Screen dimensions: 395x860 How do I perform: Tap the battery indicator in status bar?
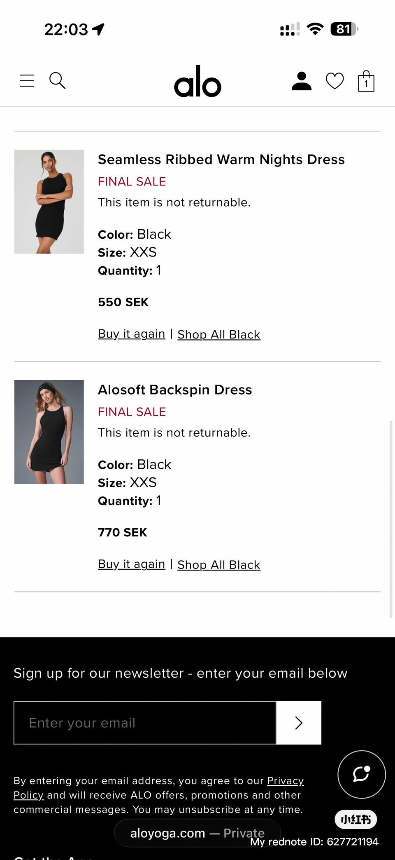pyautogui.click(x=344, y=29)
